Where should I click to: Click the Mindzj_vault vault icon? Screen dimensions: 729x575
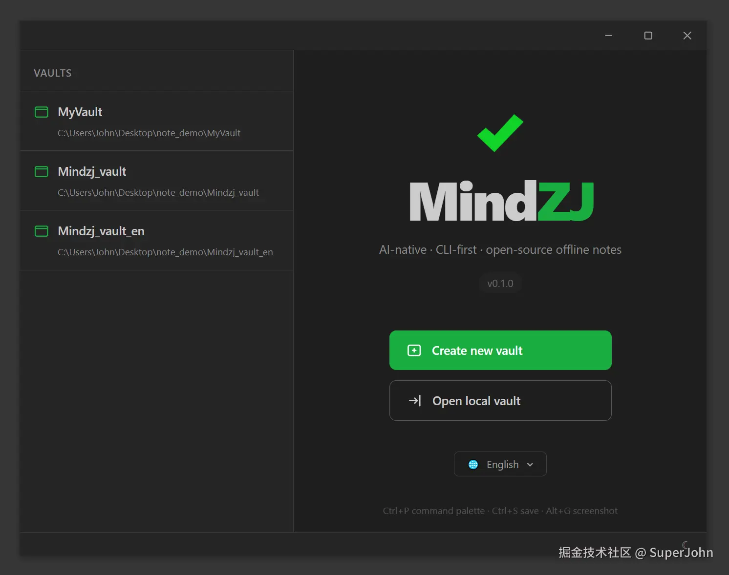[x=41, y=171]
